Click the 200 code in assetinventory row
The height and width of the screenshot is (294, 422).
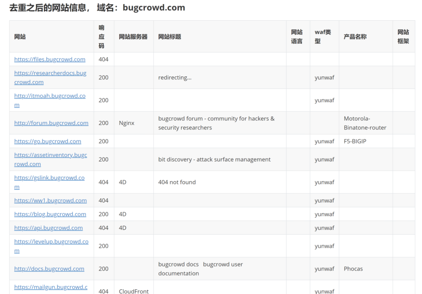click(x=104, y=159)
